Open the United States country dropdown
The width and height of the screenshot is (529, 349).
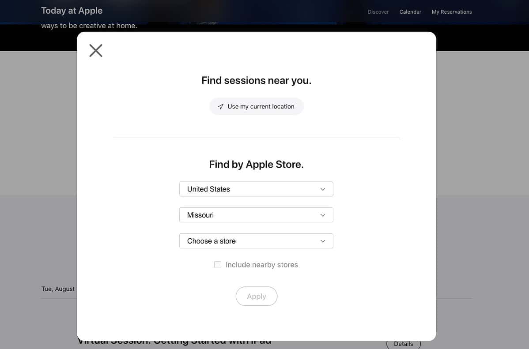pos(257,189)
